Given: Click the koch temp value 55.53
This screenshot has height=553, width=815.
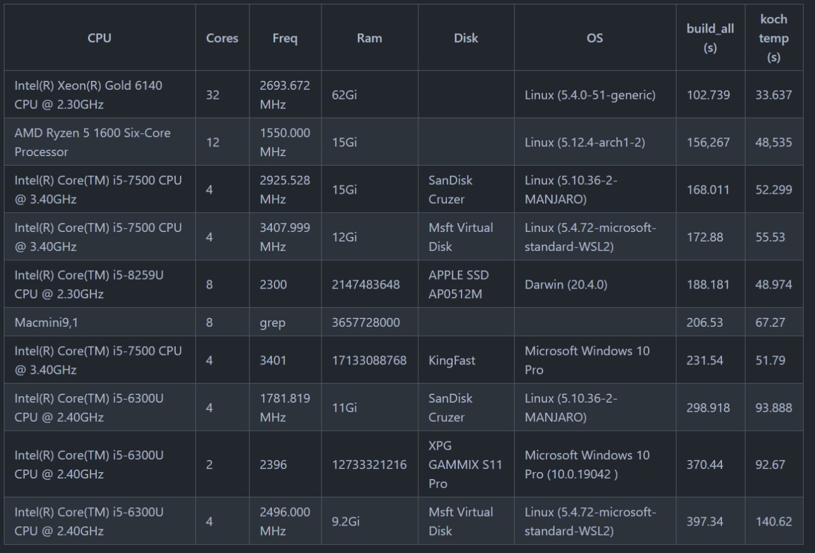Looking at the screenshot, I should click(770, 237).
